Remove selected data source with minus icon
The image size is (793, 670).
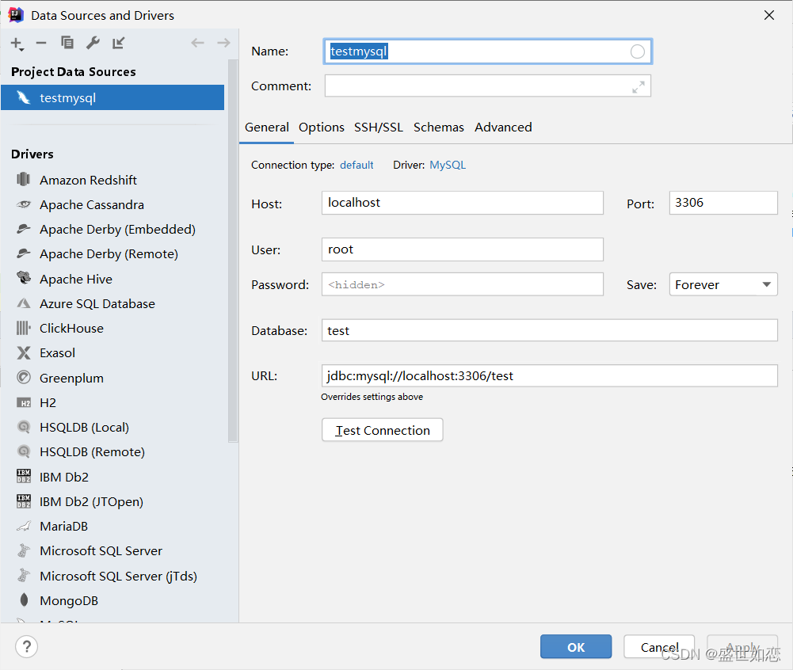pos(41,43)
